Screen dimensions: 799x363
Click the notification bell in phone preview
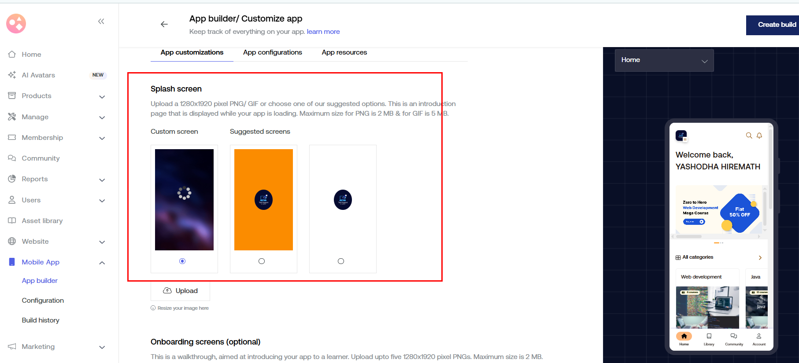759,136
